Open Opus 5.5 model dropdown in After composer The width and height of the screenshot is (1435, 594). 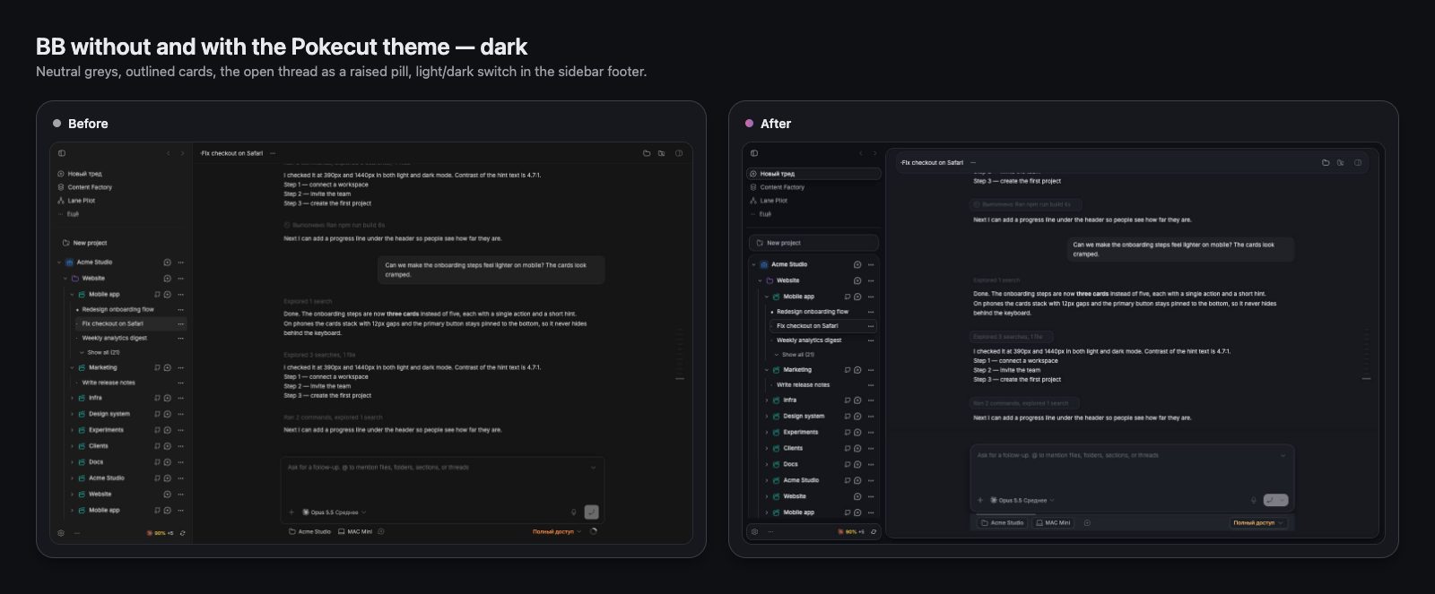pyautogui.click(x=1022, y=500)
